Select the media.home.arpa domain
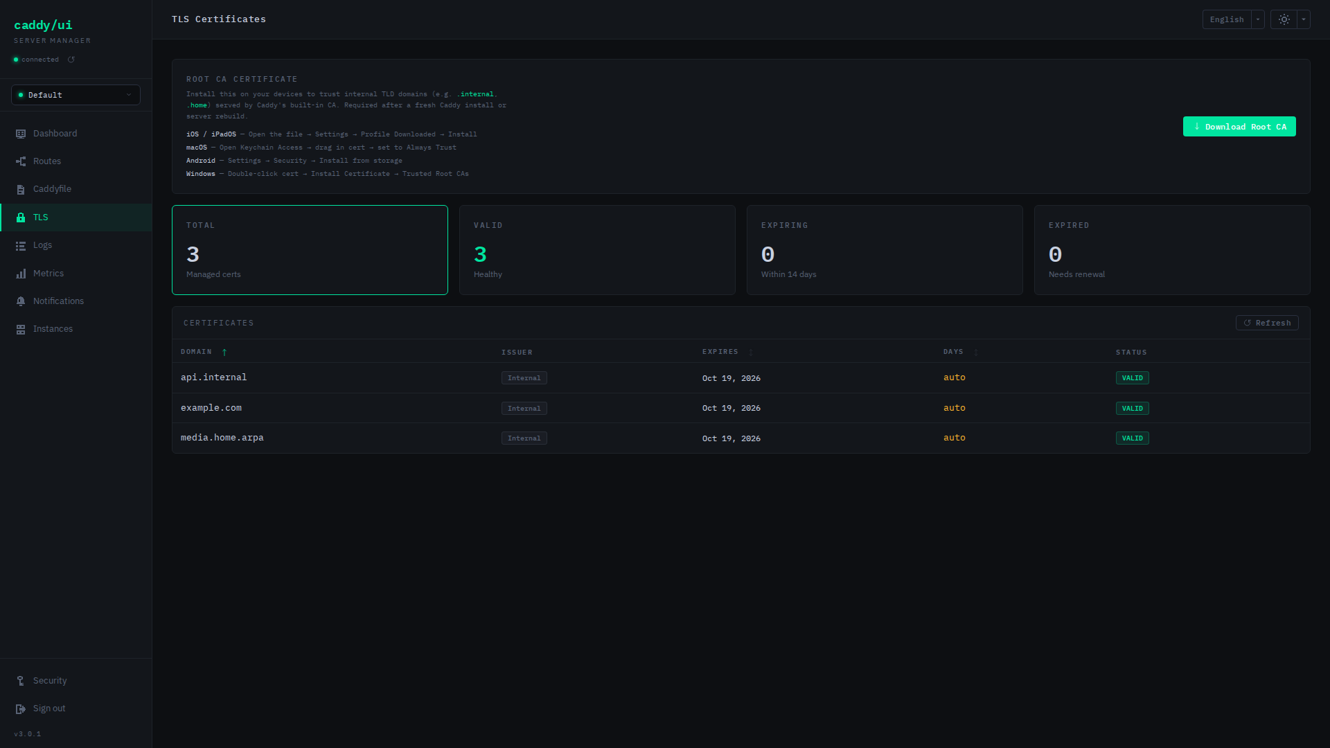 coord(222,438)
